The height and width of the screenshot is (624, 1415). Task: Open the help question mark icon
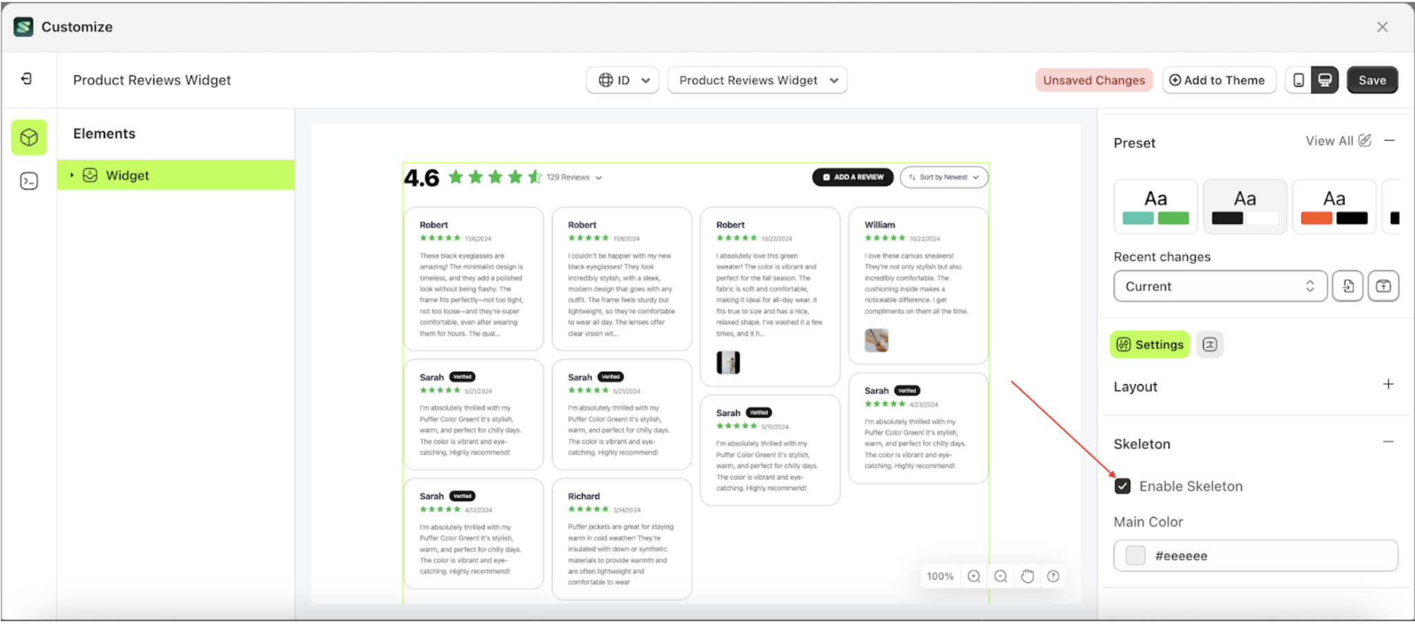1052,576
